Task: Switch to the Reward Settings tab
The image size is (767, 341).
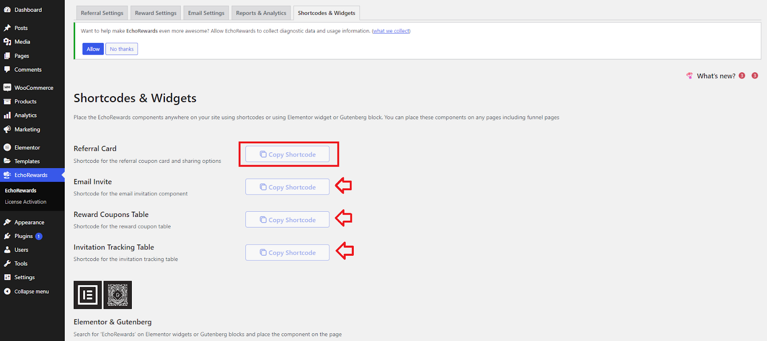Action: pos(156,13)
